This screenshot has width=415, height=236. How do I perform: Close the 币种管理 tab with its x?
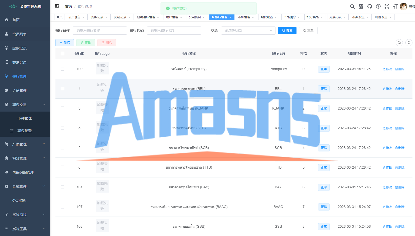(253, 17)
